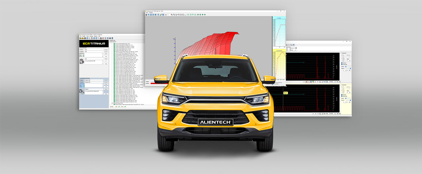Open the Info menu in ECM Titanium
Viewport: 422px width, 174px height.
click(x=99, y=36)
